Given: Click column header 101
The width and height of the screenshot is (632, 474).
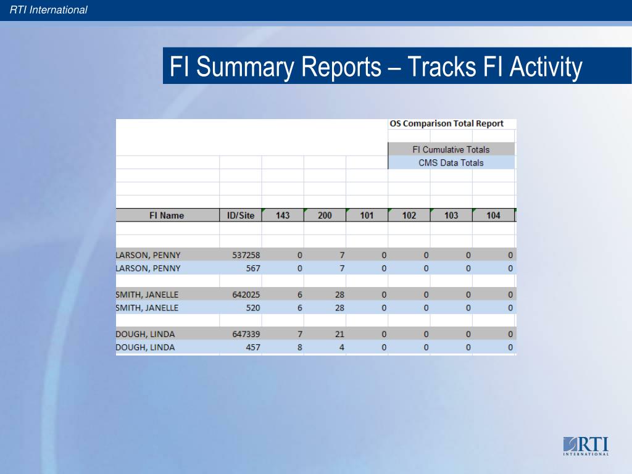Looking at the screenshot, I should (x=367, y=215).
